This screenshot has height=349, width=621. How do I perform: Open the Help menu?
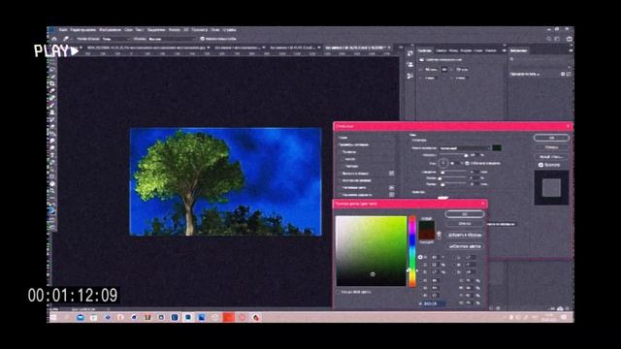click(x=229, y=30)
